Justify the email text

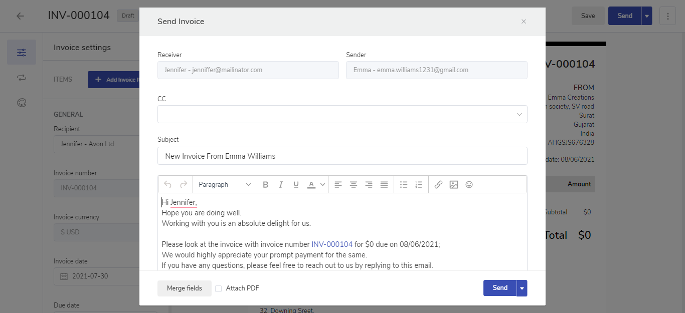384,185
